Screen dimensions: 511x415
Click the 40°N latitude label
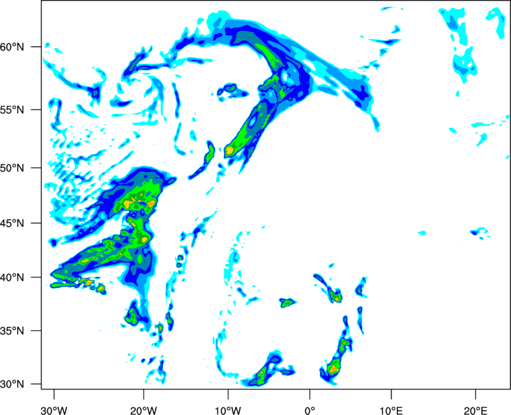(x=12, y=277)
